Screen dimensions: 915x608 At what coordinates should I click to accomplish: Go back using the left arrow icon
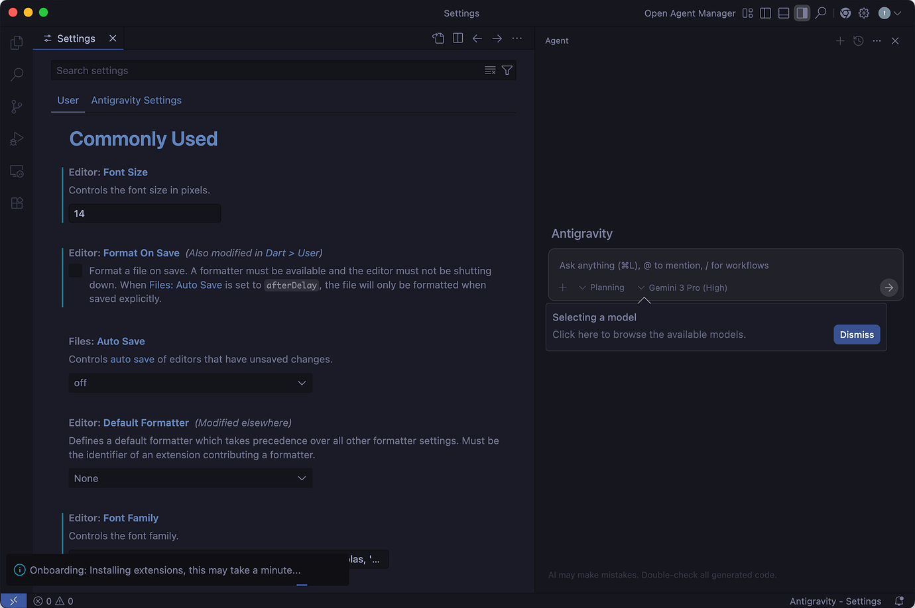477,38
